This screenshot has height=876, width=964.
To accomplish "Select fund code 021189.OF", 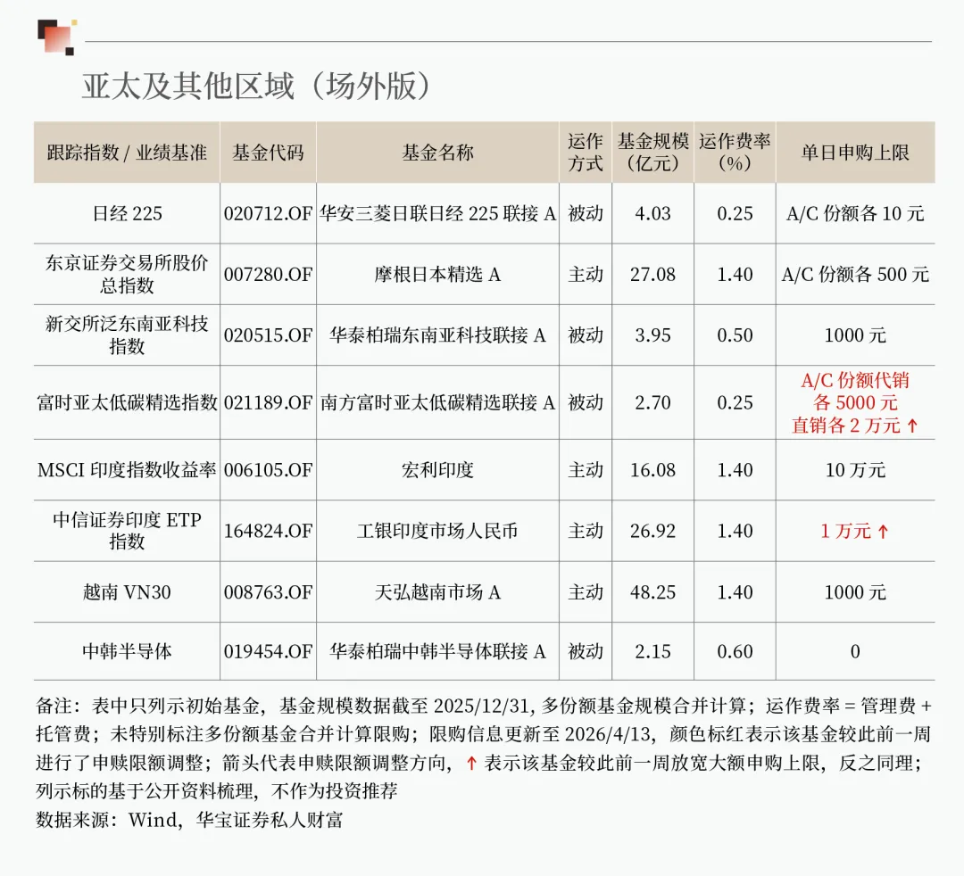I will click(268, 402).
